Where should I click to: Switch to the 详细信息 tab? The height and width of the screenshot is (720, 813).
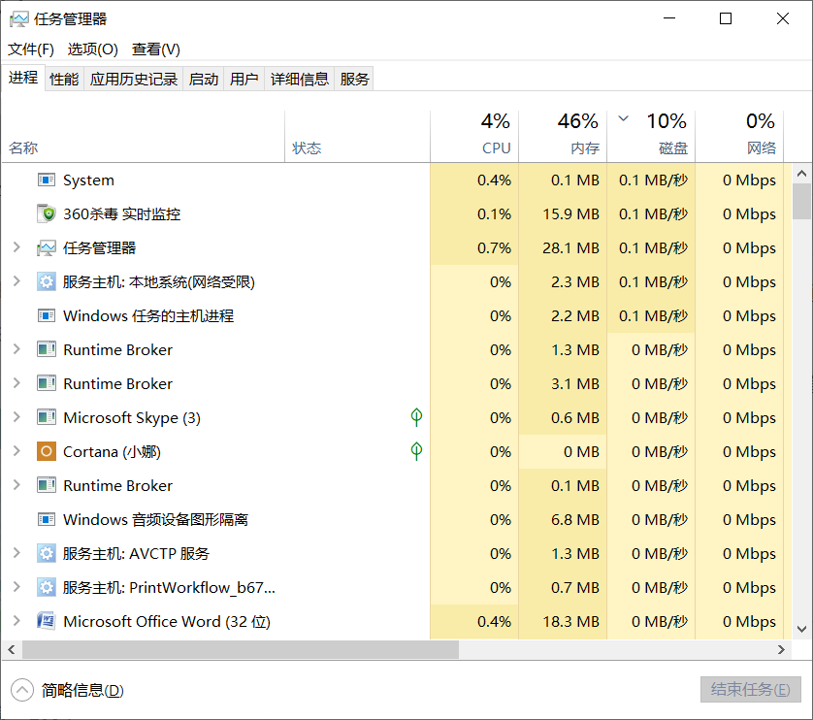[299, 79]
